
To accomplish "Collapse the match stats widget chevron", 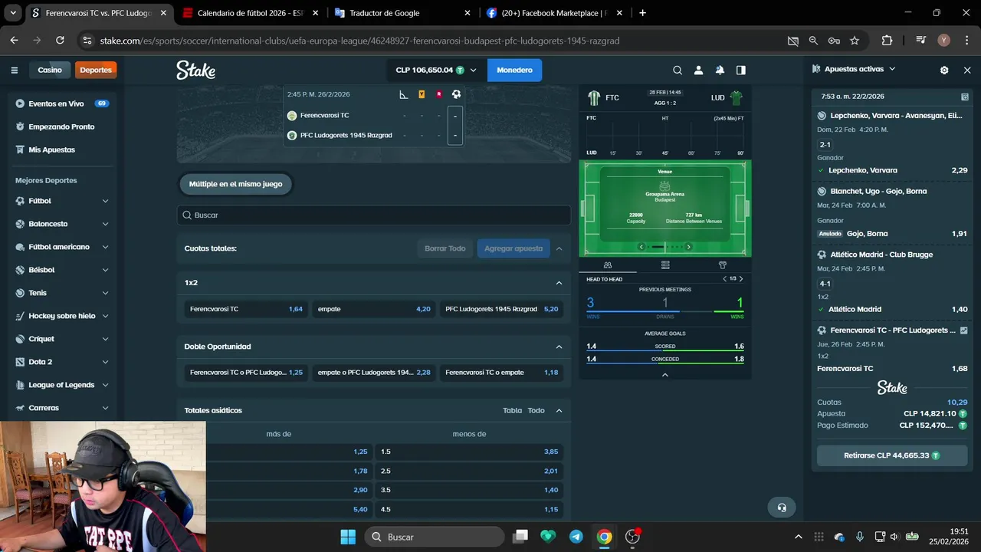I will coord(665,375).
